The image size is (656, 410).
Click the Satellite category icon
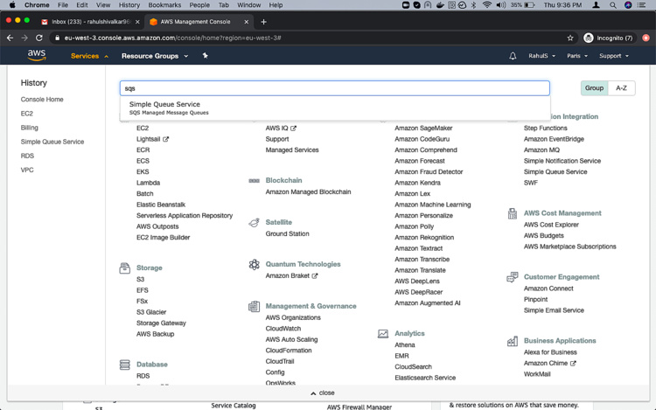coord(254,223)
